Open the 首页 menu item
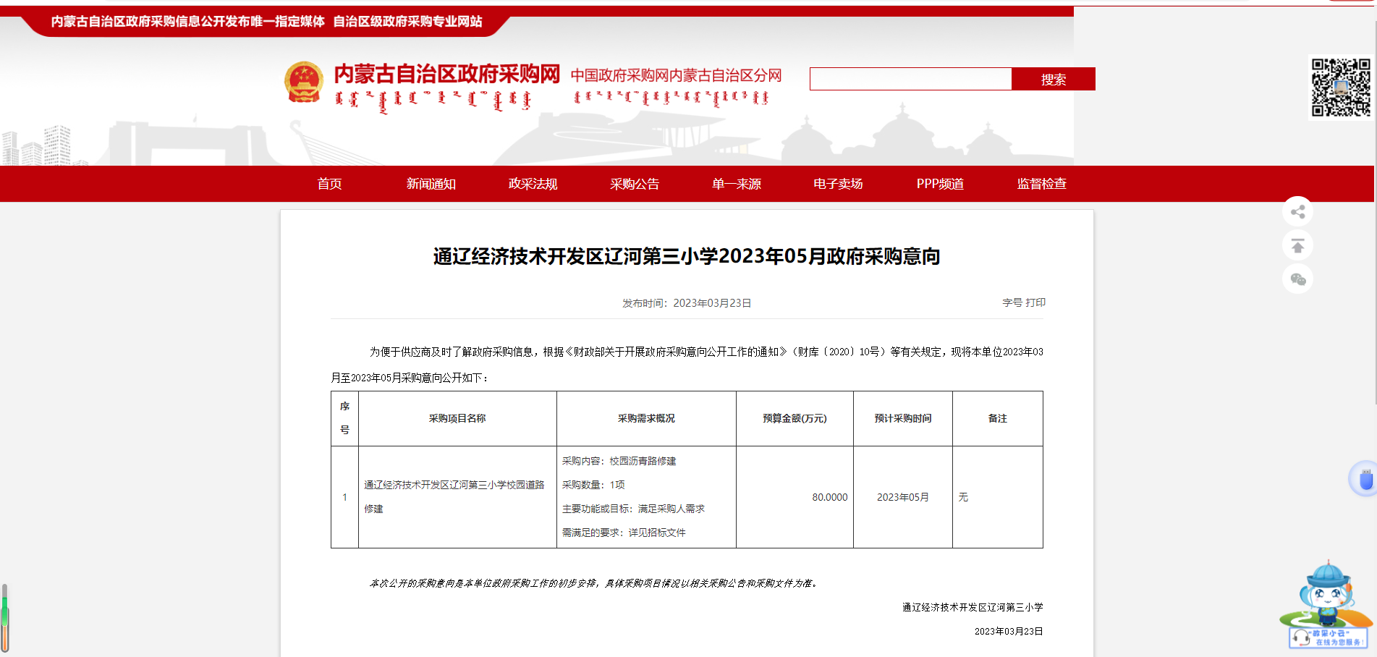This screenshot has width=1377, height=657. click(x=329, y=184)
